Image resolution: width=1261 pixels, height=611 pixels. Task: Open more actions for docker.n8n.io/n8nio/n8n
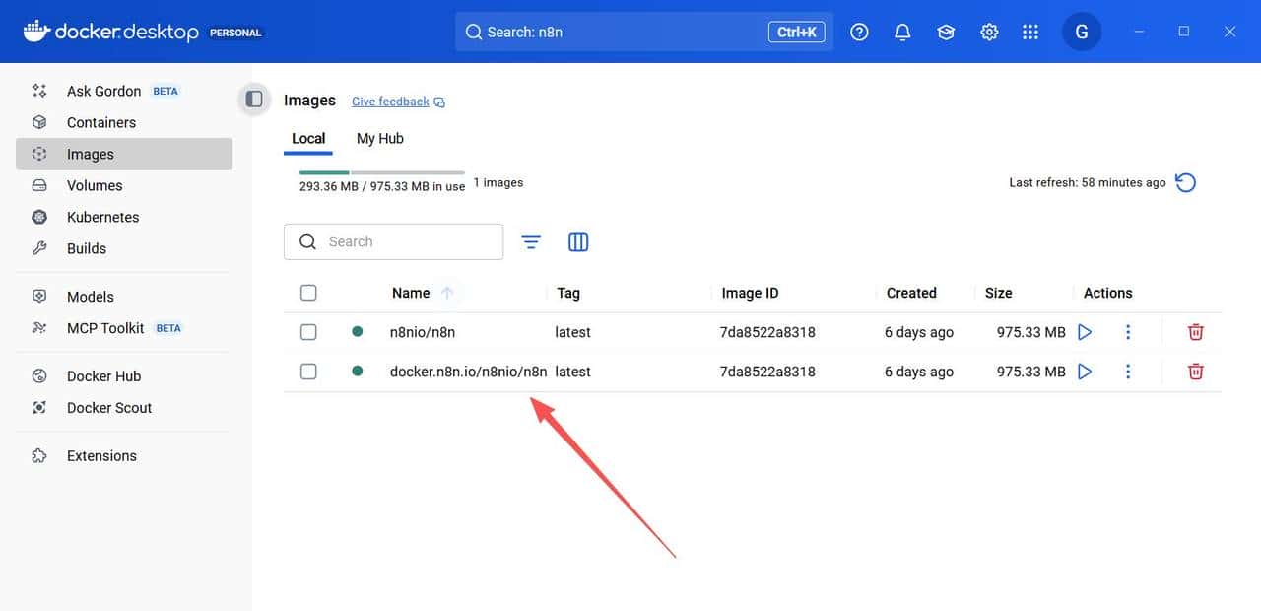(x=1128, y=372)
